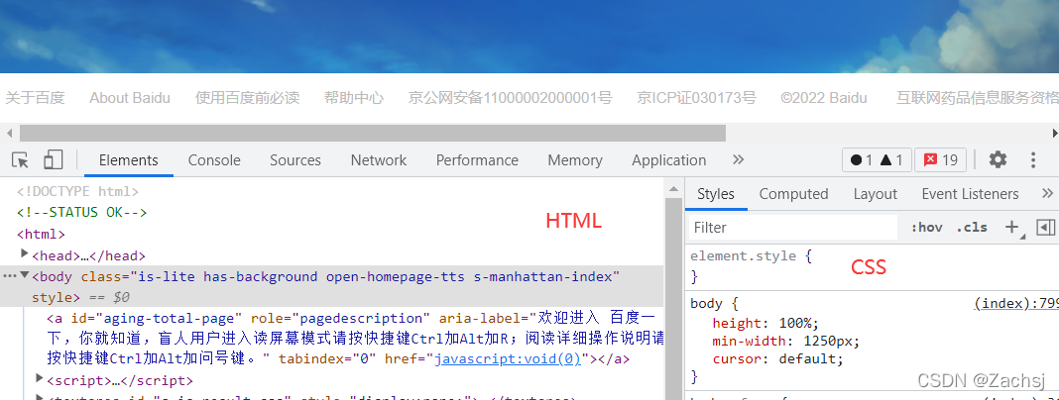The height and width of the screenshot is (400, 1059).
Task: Click the ©2022 Baidu footer text
Action: click(x=824, y=98)
